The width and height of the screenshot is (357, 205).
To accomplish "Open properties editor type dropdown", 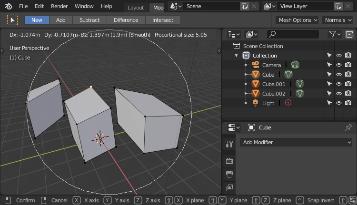I will click(x=234, y=127).
